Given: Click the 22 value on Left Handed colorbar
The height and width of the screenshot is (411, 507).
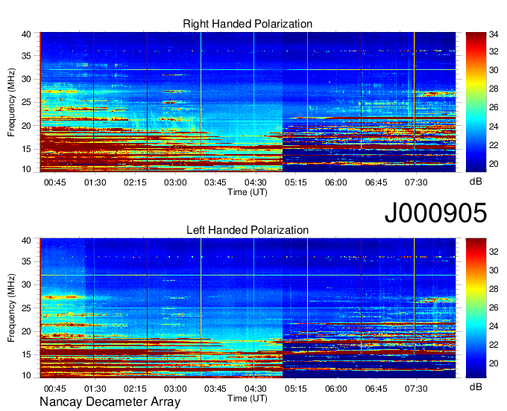Looking at the screenshot, I should click(x=494, y=345).
